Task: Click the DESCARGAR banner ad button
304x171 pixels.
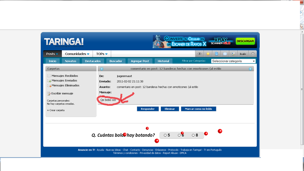Action: coord(245,41)
